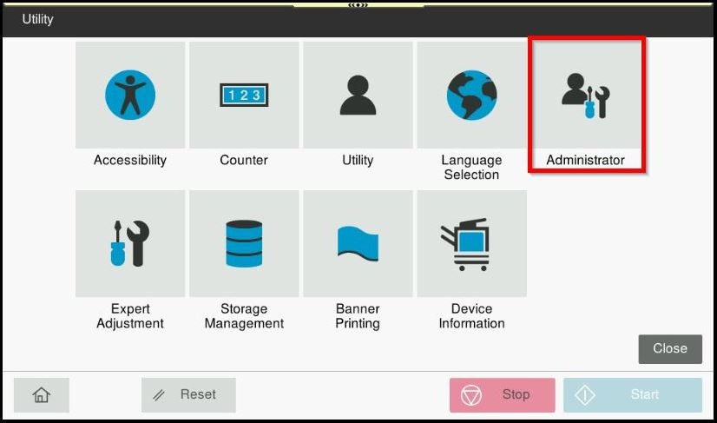Choose the Language Selection globe icon

[471, 95]
